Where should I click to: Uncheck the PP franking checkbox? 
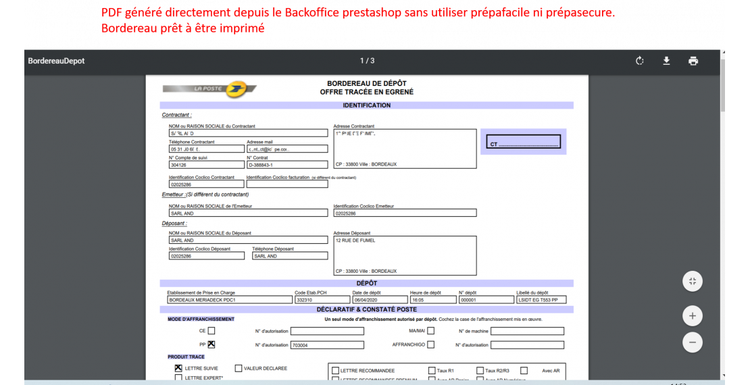[211, 344]
